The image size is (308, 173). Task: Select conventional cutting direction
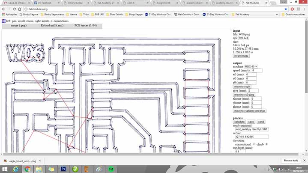pyautogui.click(x=254, y=144)
